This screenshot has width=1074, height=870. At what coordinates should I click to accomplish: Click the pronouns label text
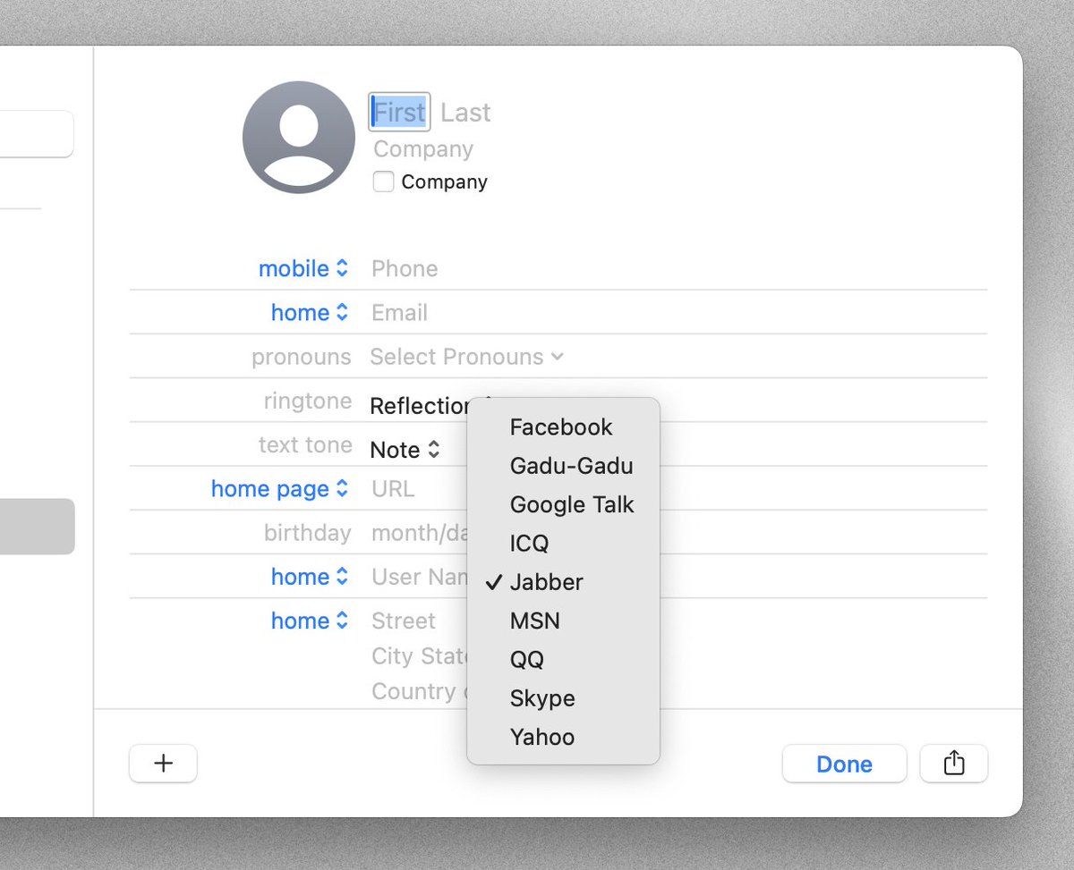click(x=301, y=357)
